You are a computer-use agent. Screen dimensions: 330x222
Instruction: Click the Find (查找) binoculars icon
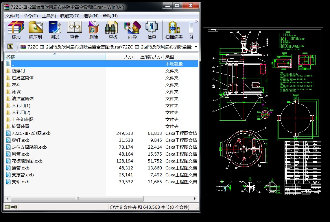[x=113, y=30]
